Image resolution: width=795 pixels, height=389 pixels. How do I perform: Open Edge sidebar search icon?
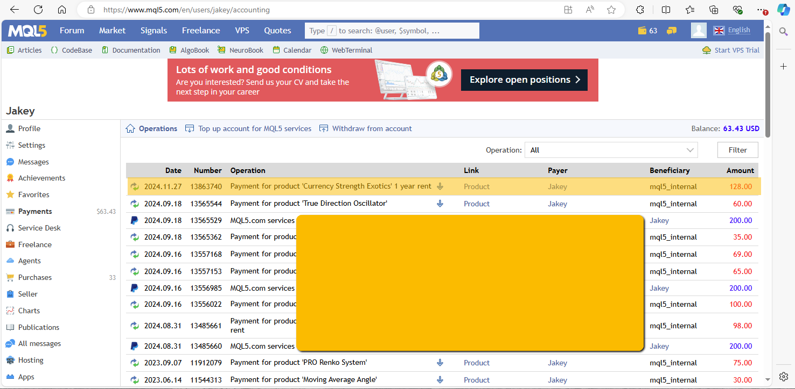coord(784,32)
